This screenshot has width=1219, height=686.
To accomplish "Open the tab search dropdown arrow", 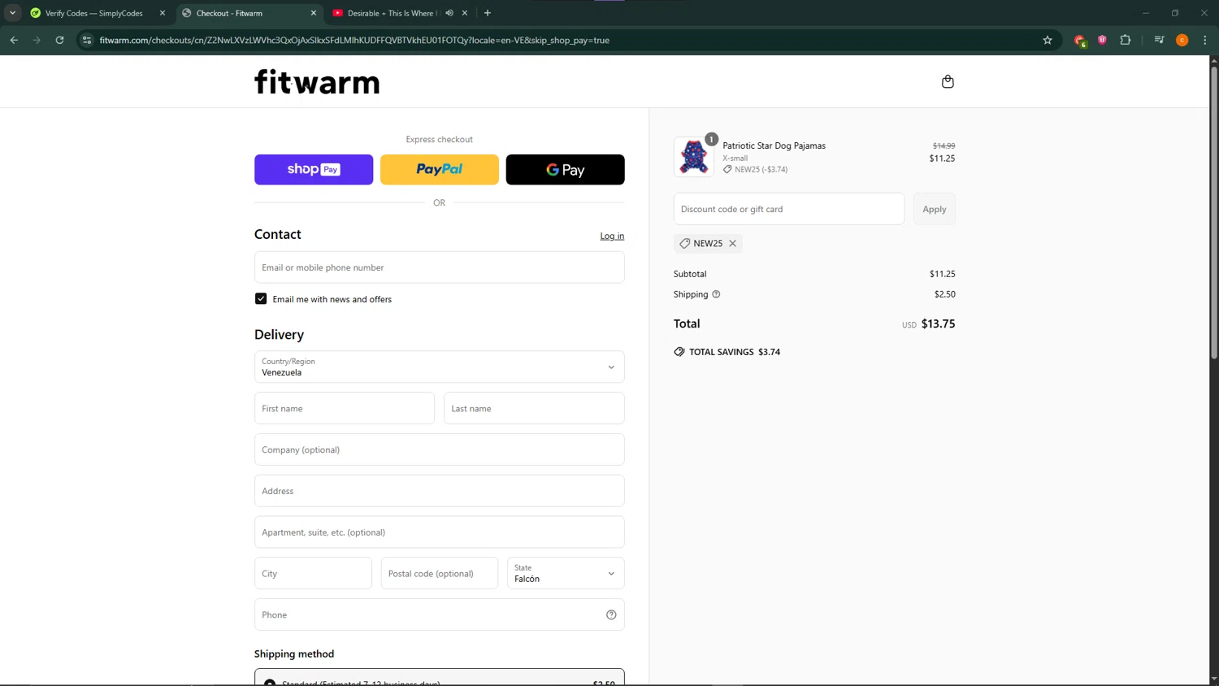I will [x=12, y=13].
